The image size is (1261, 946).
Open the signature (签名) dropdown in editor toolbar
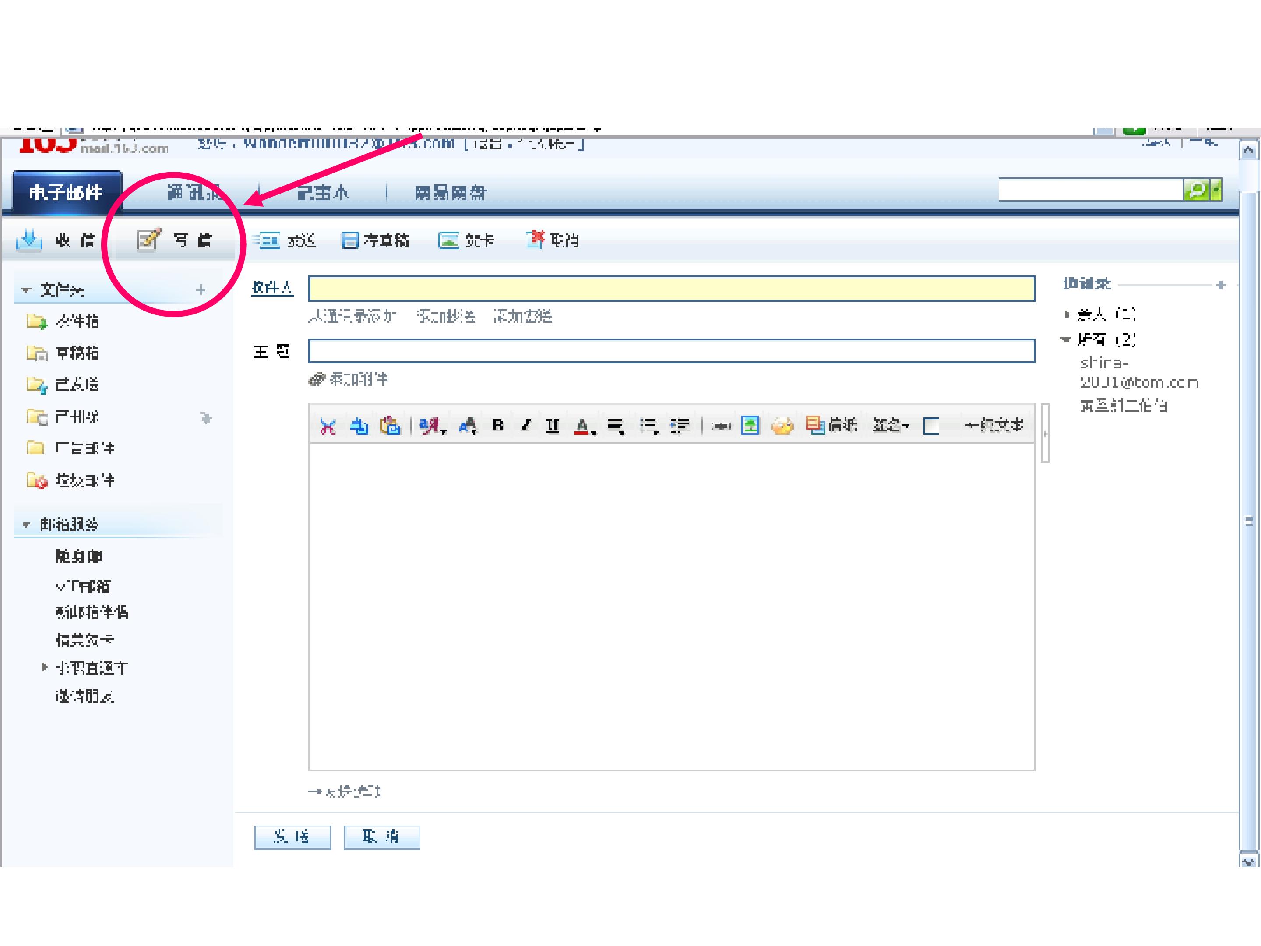(891, 425)
